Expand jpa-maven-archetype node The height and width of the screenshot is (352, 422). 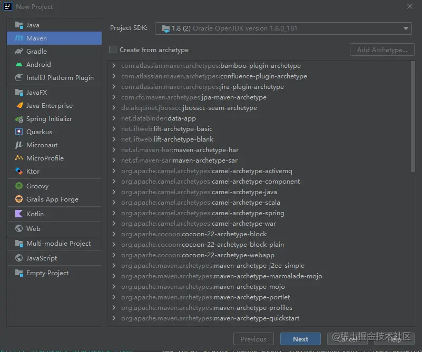coord(114,97)
